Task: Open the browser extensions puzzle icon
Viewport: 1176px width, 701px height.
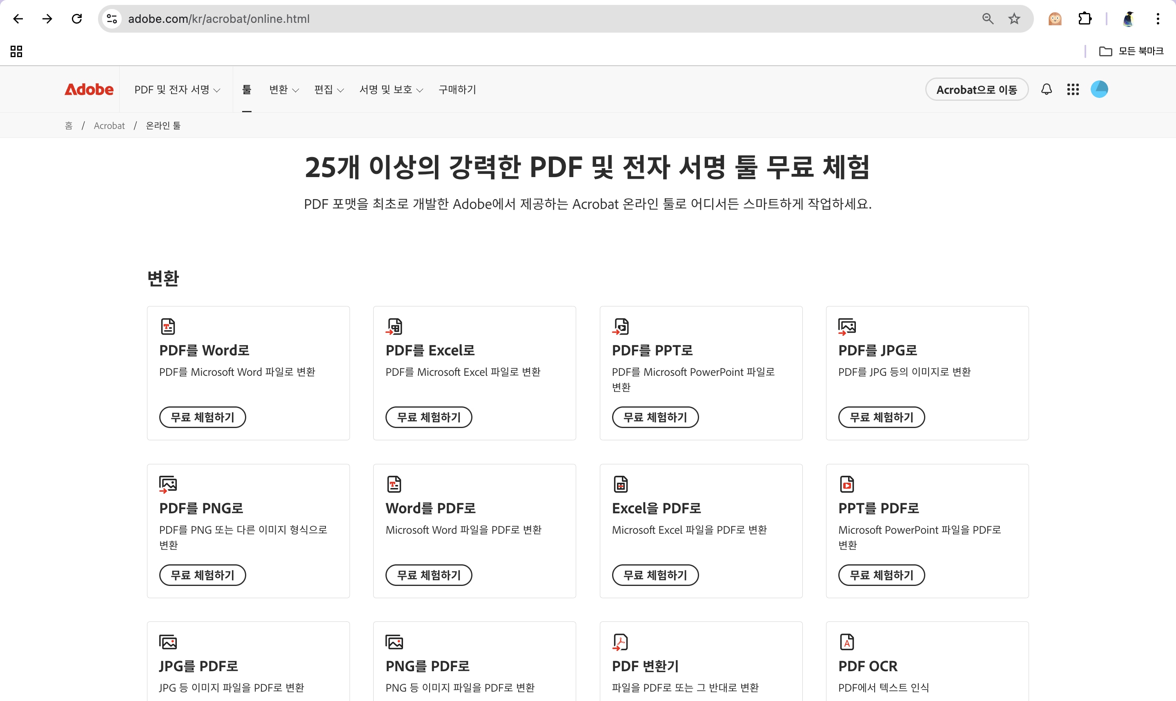Action: (x=1084, y=19)
